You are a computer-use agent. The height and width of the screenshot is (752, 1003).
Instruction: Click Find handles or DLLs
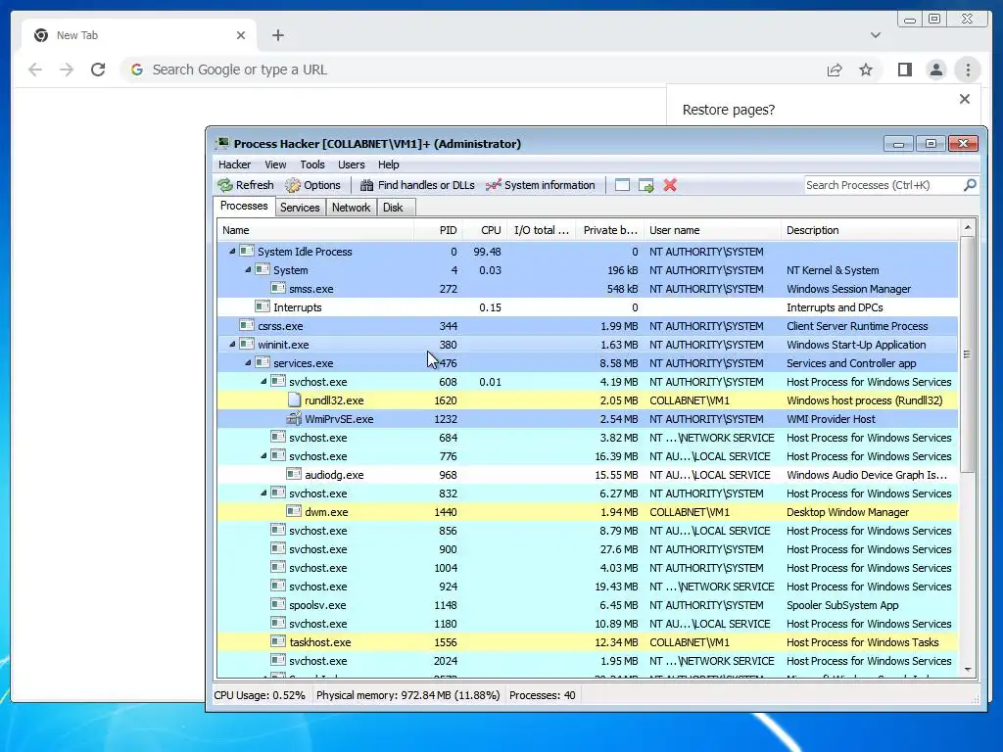tap(417, 185)
